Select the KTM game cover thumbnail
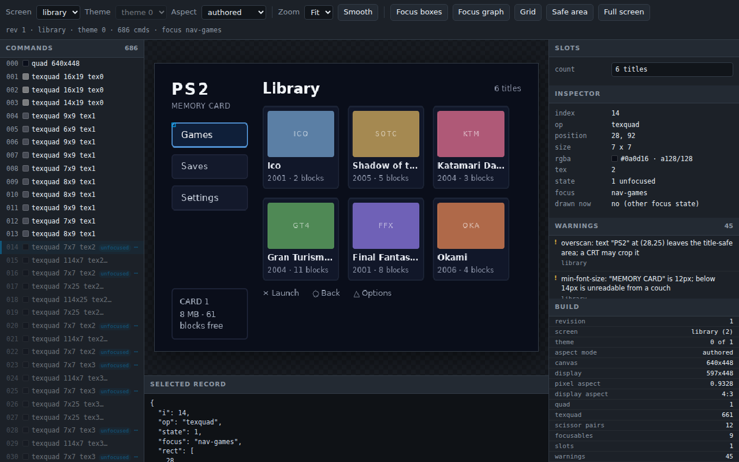This screenshot has height=462, width=739. tap(471, 134)
